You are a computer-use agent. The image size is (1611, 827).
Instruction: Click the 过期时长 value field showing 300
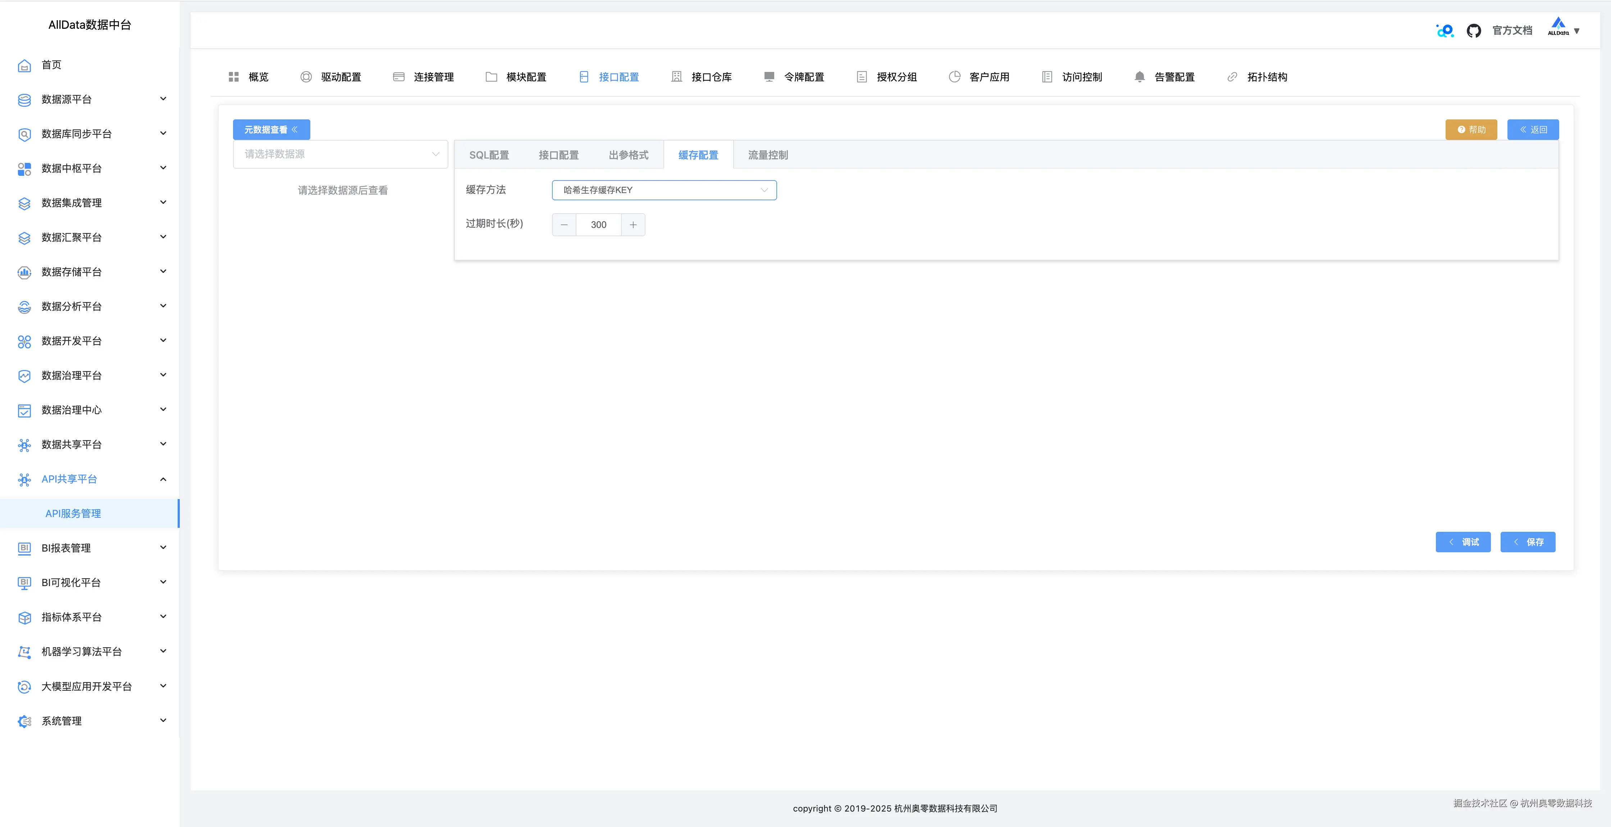pyautogui.click(x=598, y=225)
